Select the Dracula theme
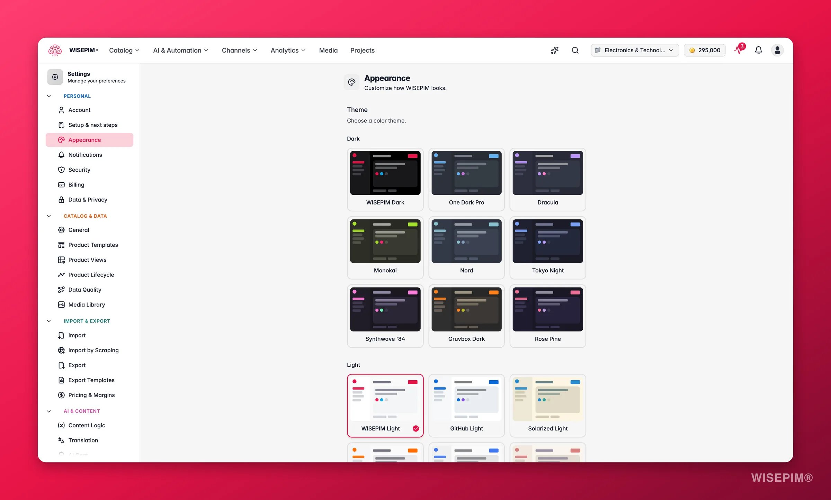 (x=548, y=180)
